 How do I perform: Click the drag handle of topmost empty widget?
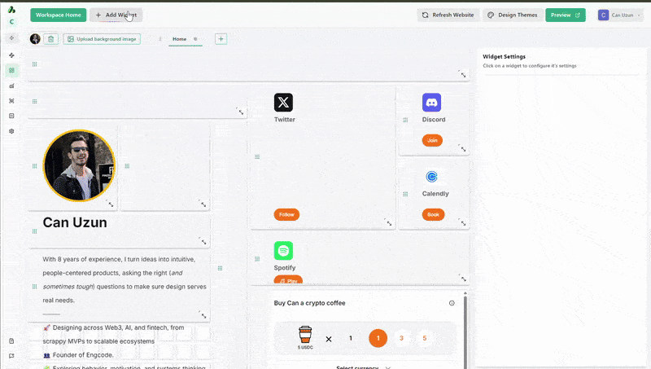tap(35, 64)
